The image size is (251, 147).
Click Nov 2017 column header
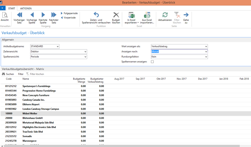(182, 79)
